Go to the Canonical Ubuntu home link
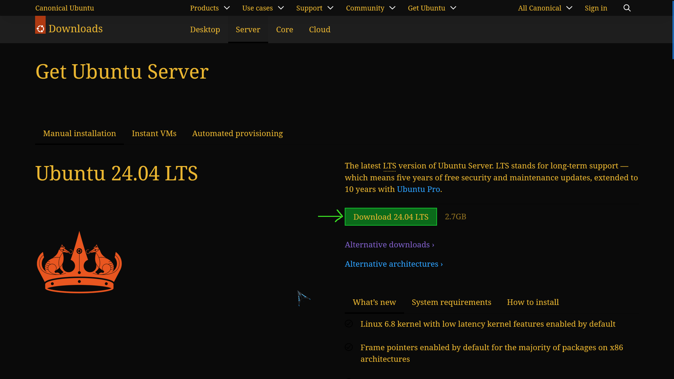This screenshot has height=379, width=674. click(65, 8)
